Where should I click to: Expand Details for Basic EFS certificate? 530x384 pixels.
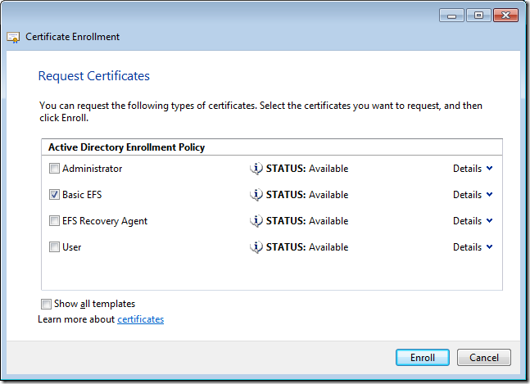pos(473,195)
